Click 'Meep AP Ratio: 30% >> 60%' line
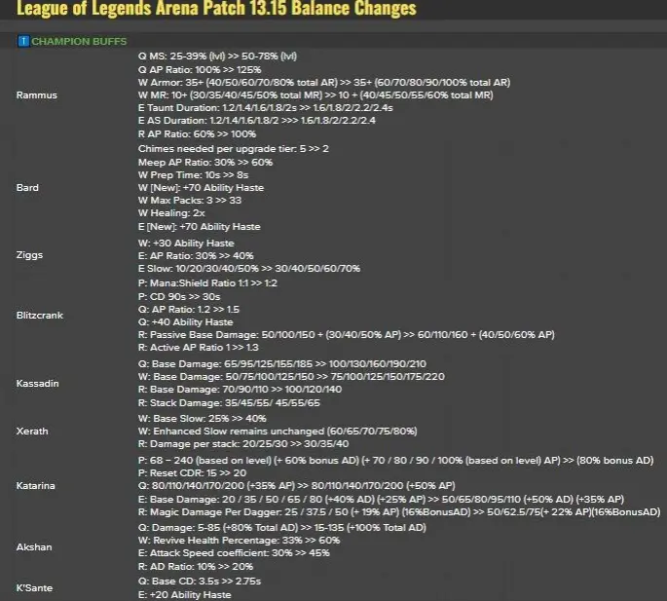Viewport: 667px width, 601px height. tap(205, 162)
